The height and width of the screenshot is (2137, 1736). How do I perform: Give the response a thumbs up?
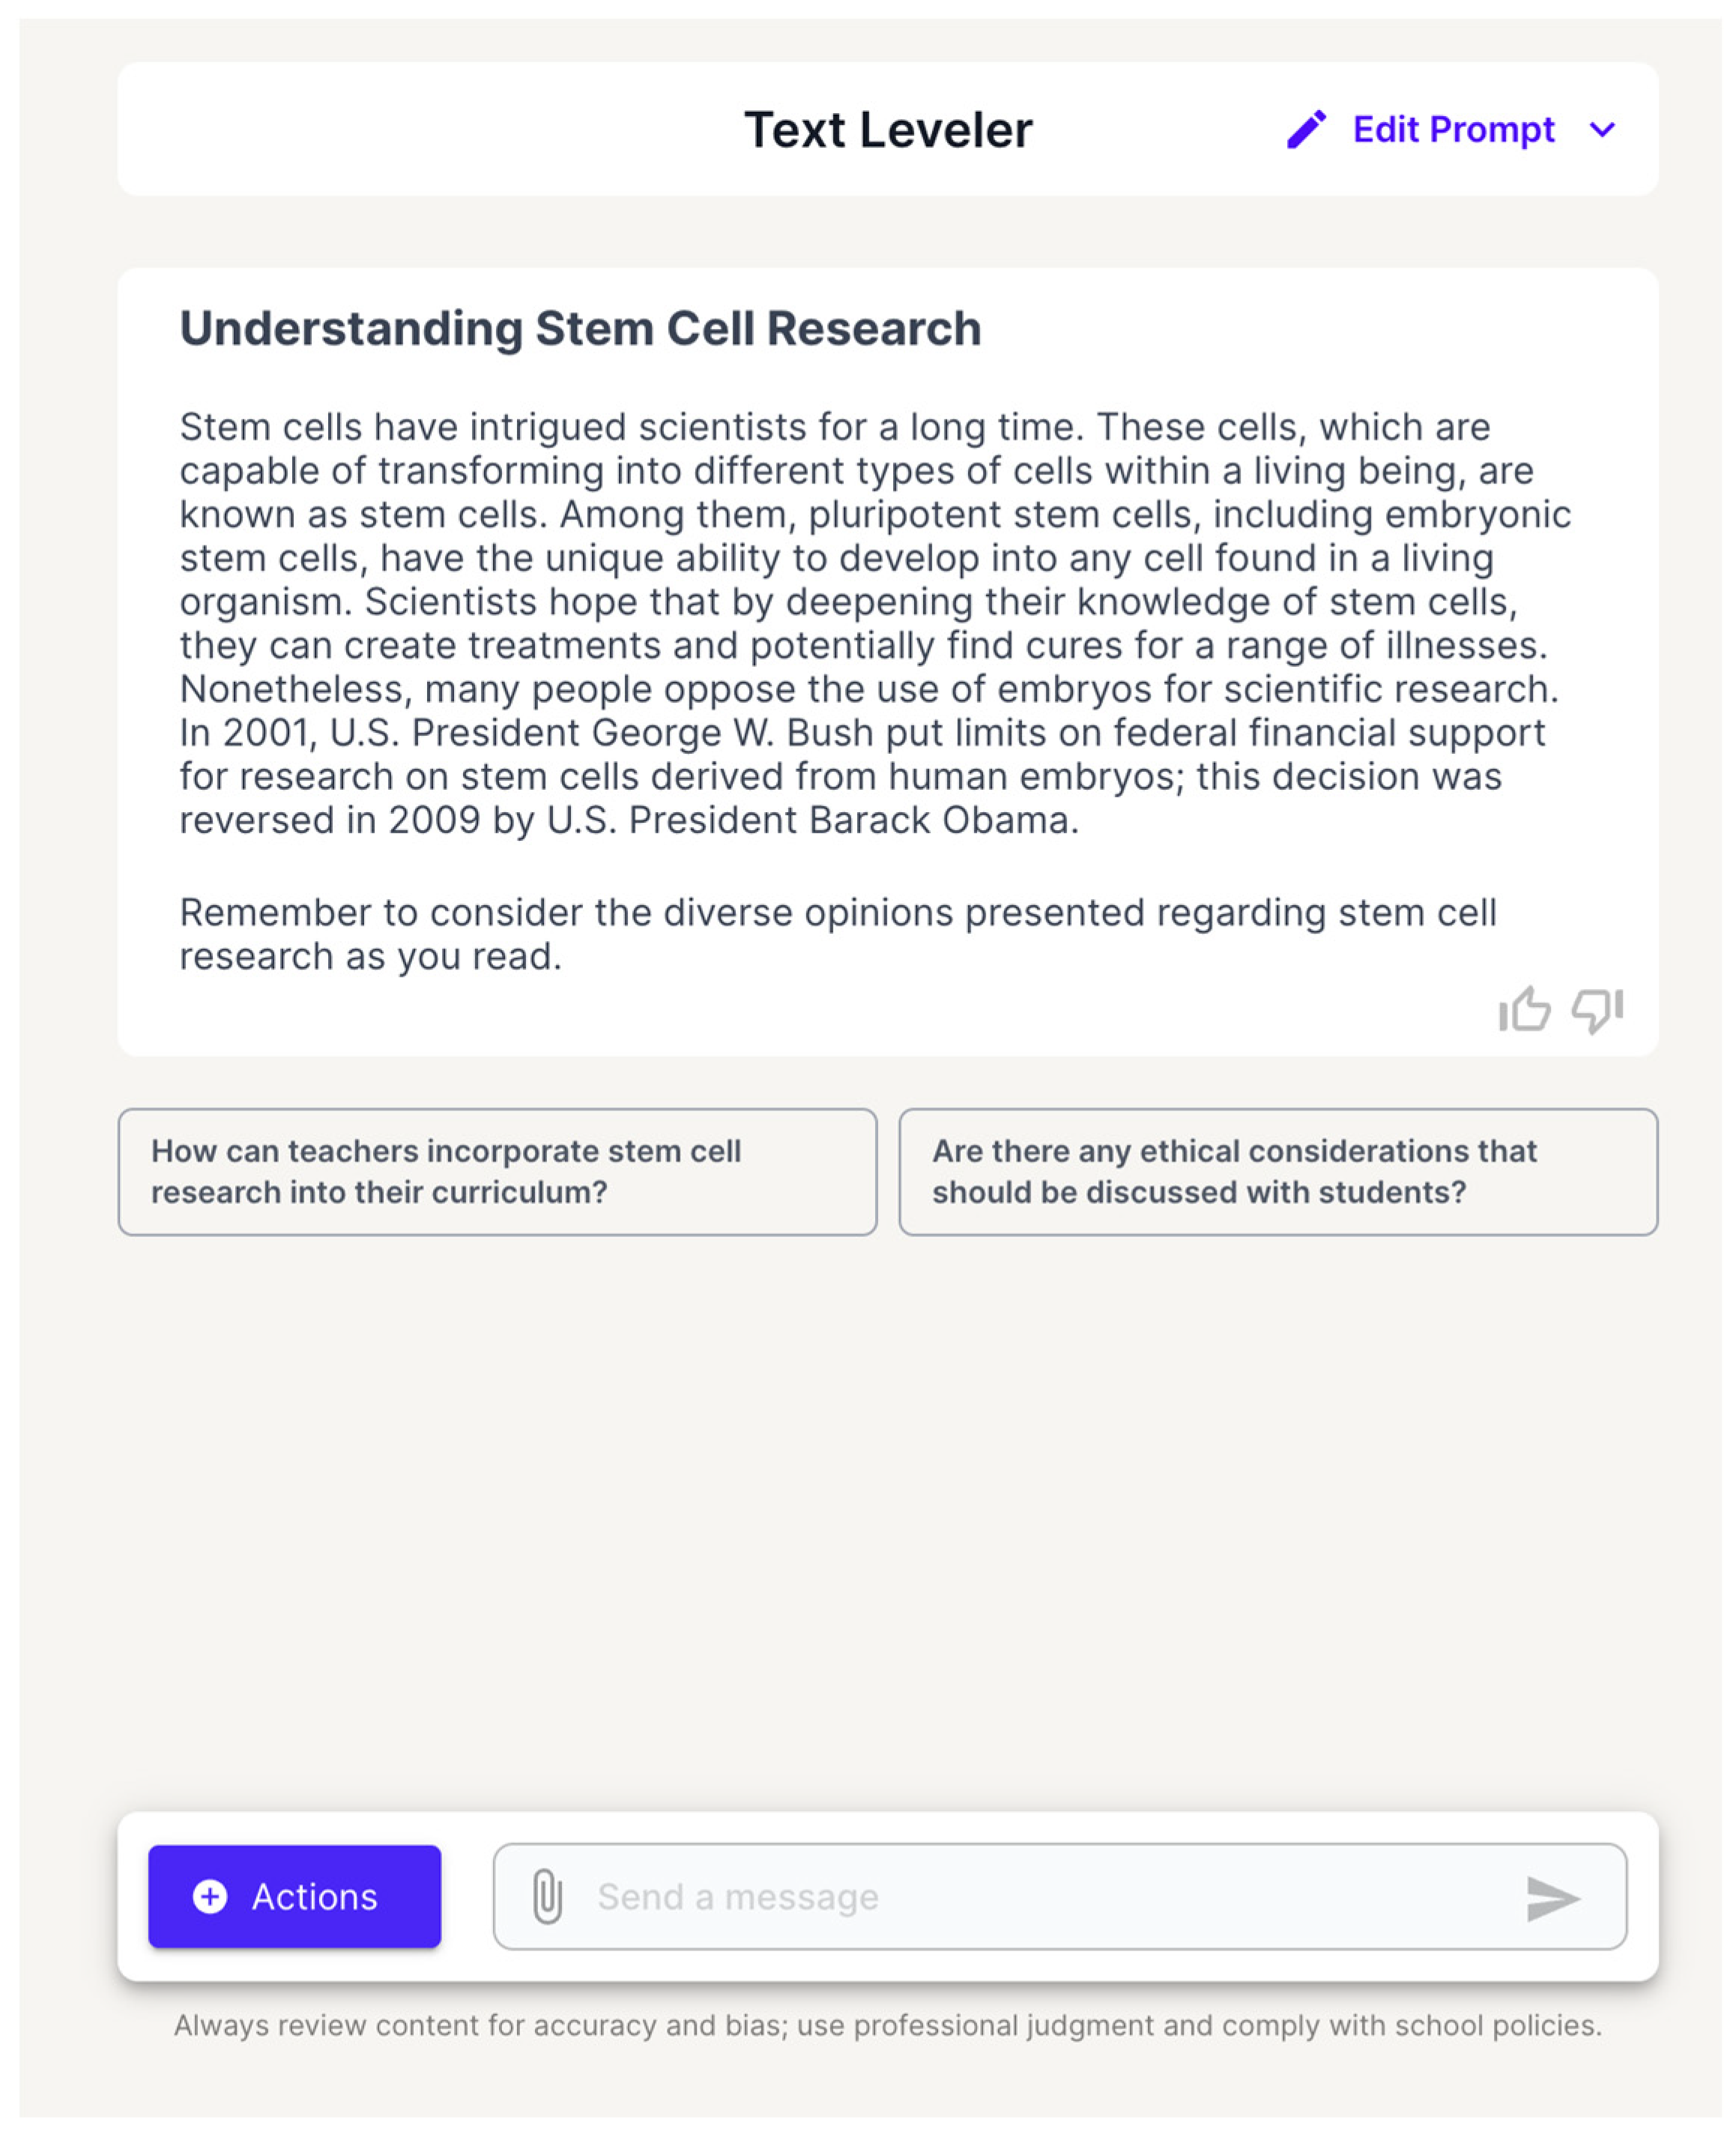coord(1524,1009)
